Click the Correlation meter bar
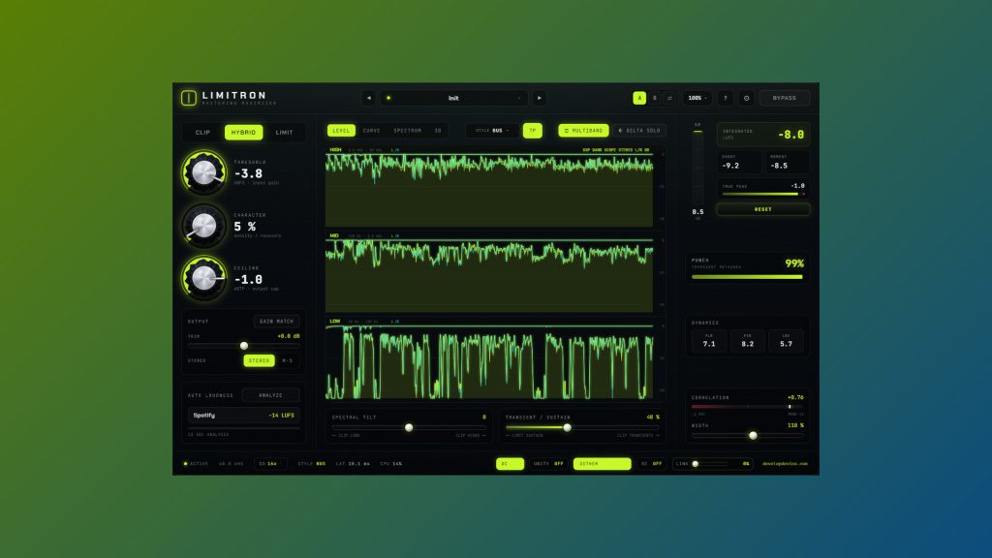 point(747,407)
